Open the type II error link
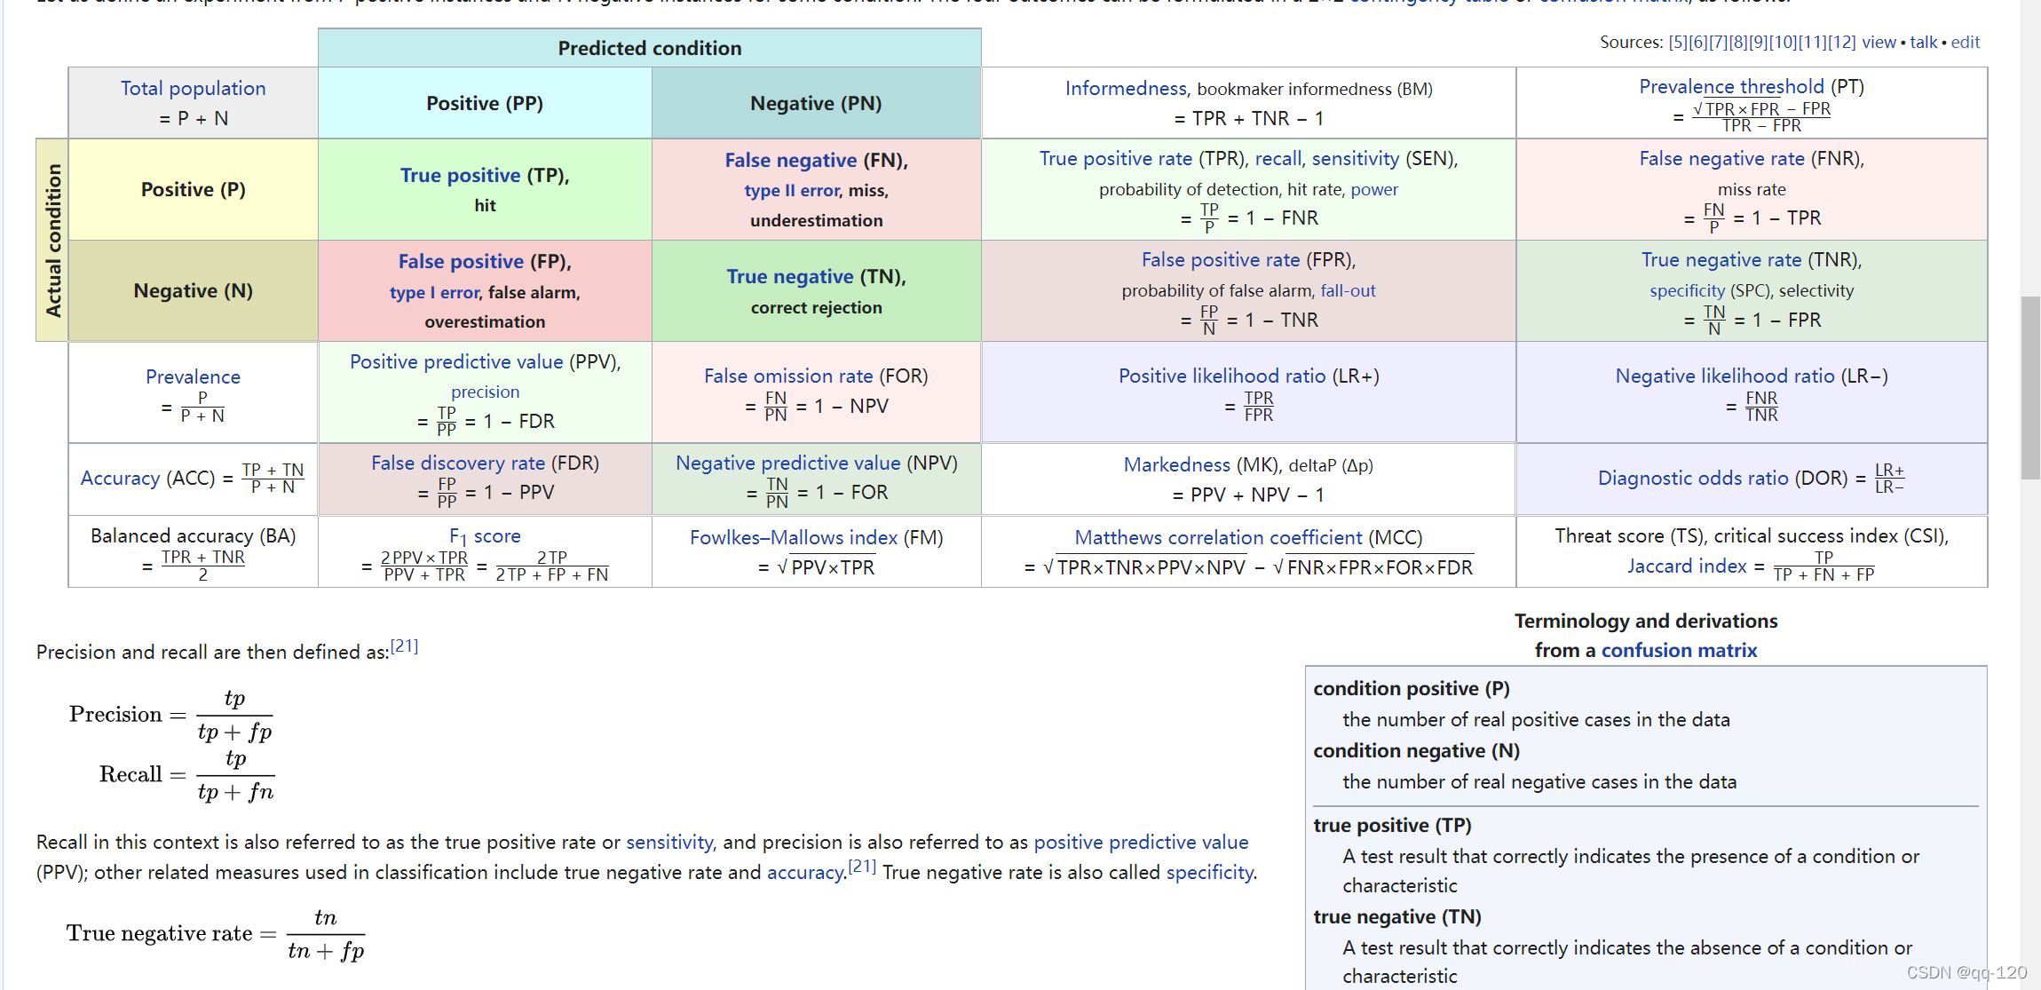This screenshot has width=2041, height=990. click(x=791, y=190)
